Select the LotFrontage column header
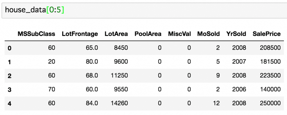Screen dimensions: 287x115 pos(80,34)
